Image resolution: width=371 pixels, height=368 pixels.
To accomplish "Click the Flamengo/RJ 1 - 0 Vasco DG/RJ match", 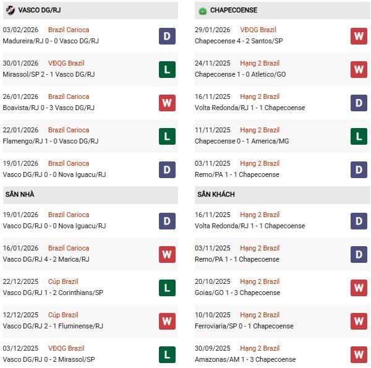I will tap(51, 141).
